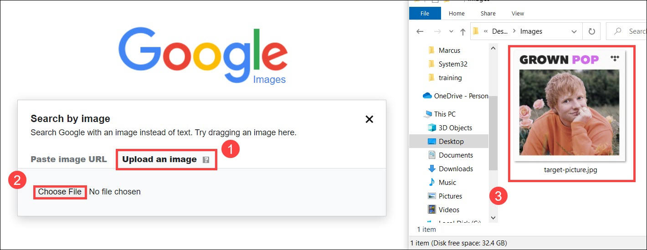Click the This PC computer icon
This screenshot has width=647, height=250.
[427, 114]
